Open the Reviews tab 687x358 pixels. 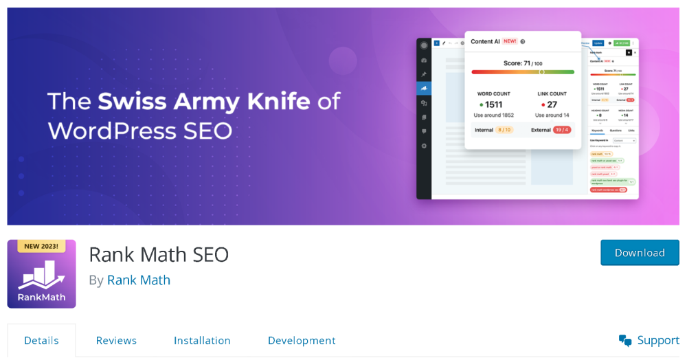click(116, 340)
